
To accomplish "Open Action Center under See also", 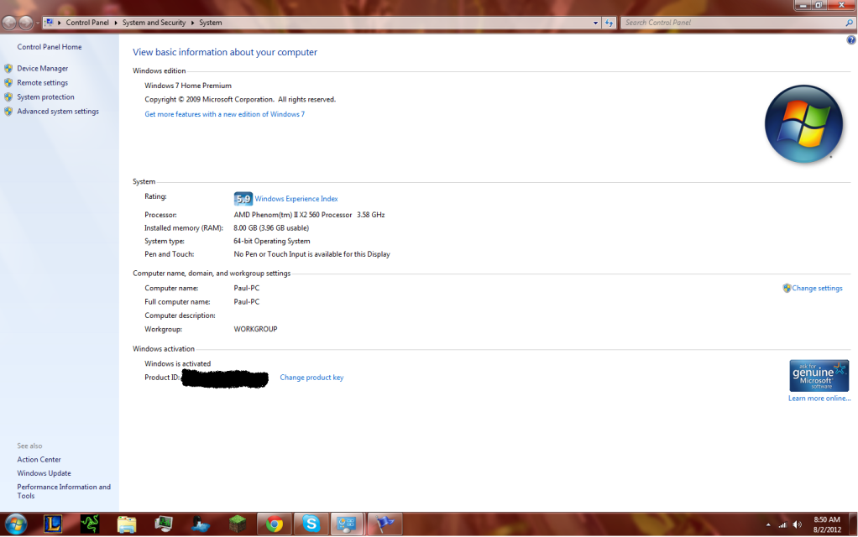I will click(x=39, y=459).
